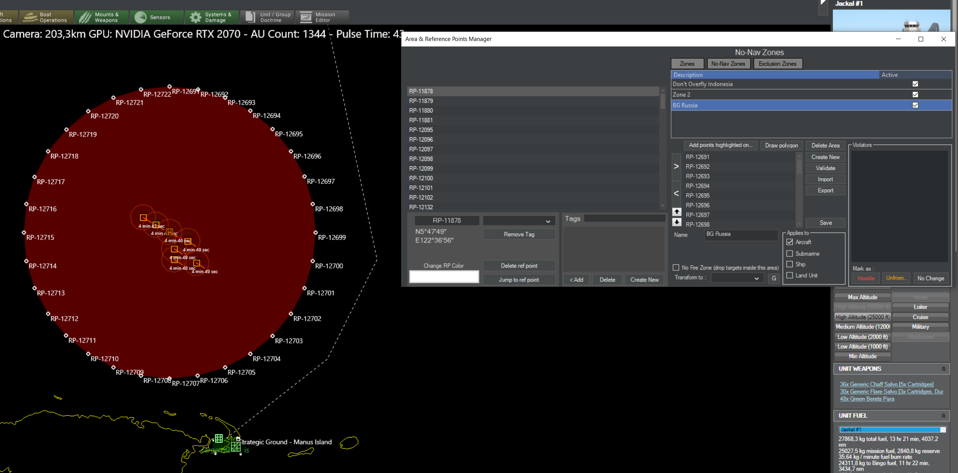This screenshot has width=958, height=473.
Task: Click the white RP color swatch
Action: coord(444,277)
